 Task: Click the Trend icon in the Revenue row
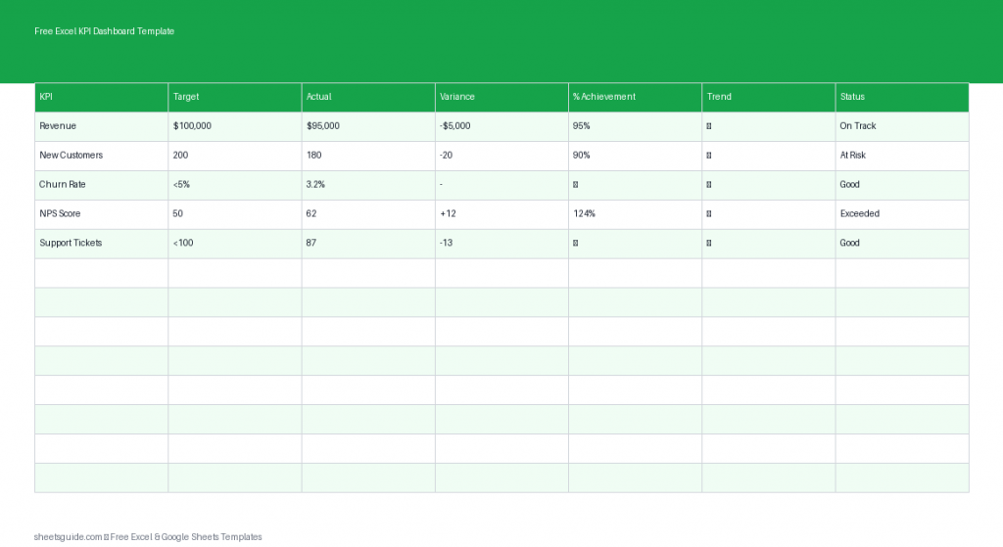click(x=709, y=126)
